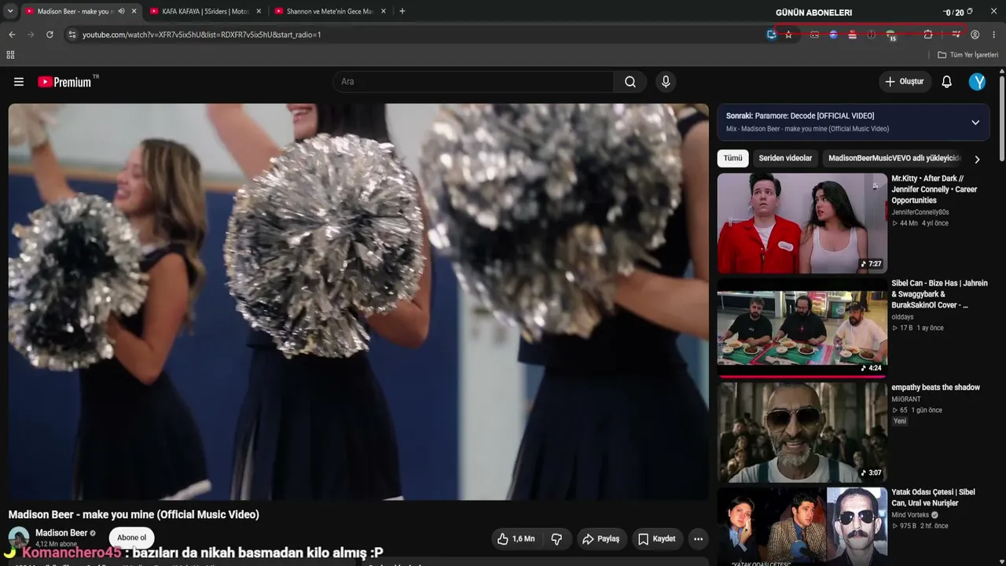Click the video title below the player
The image size is (1006, 566).
point(134,515)
